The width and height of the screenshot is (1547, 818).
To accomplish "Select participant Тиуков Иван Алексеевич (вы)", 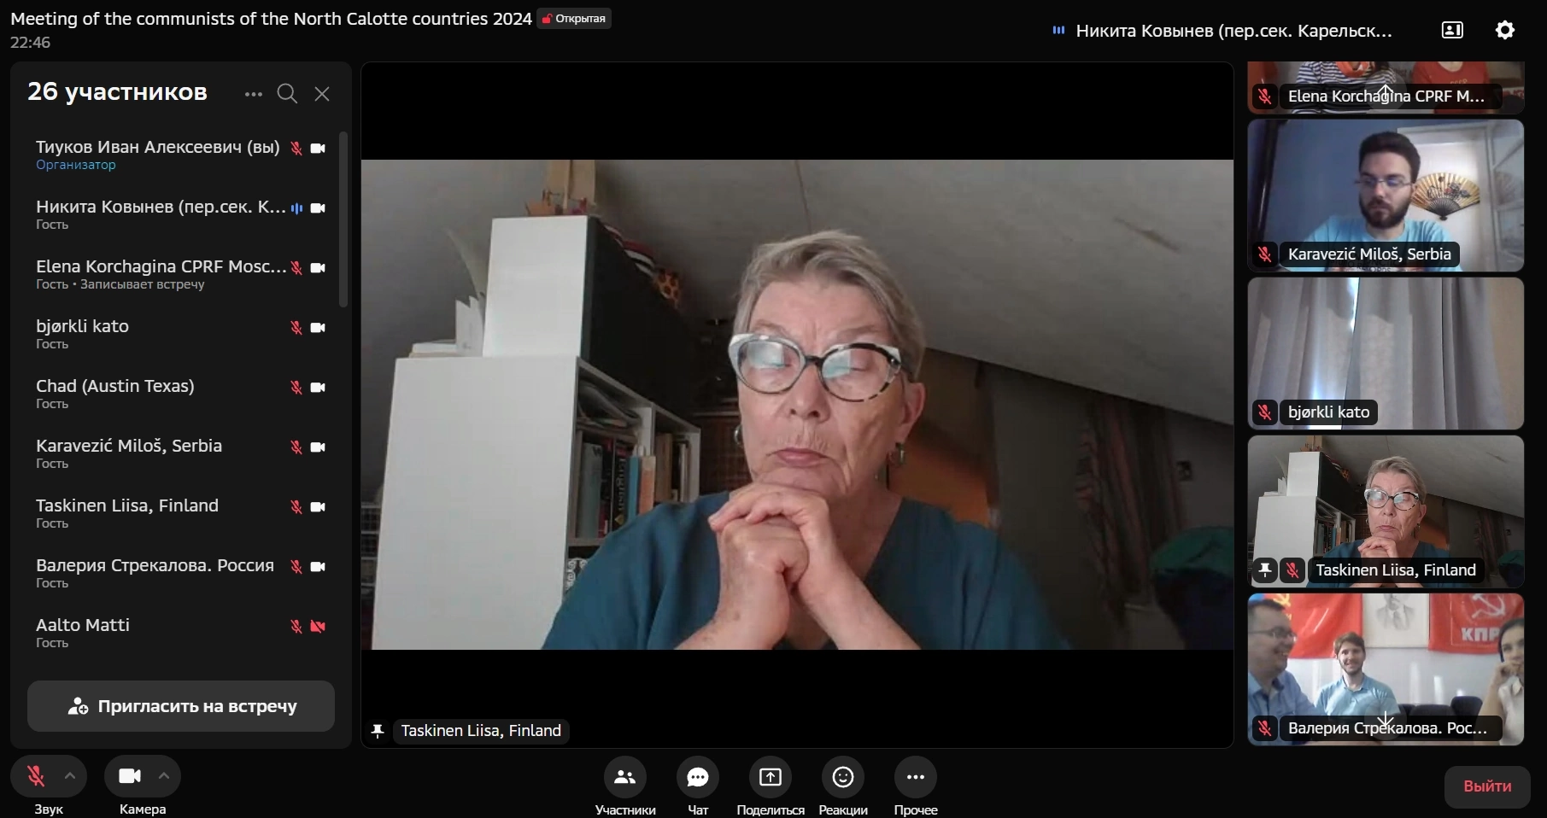I will pos(181,155).
